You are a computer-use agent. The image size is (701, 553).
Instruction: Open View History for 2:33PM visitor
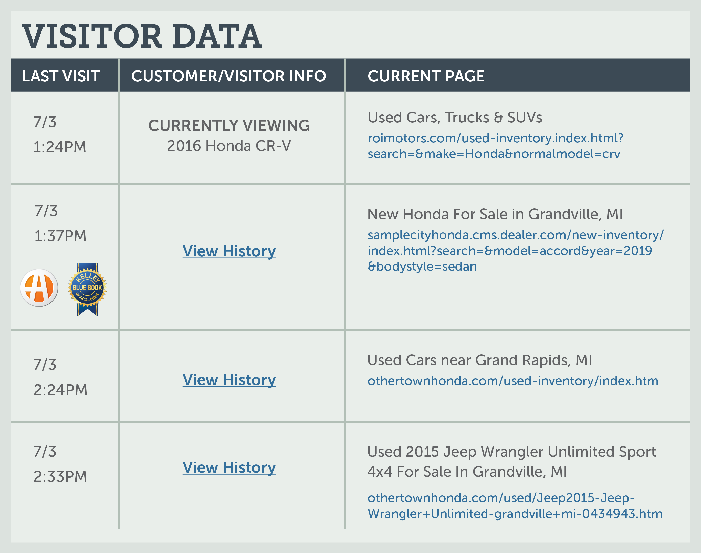229,467
